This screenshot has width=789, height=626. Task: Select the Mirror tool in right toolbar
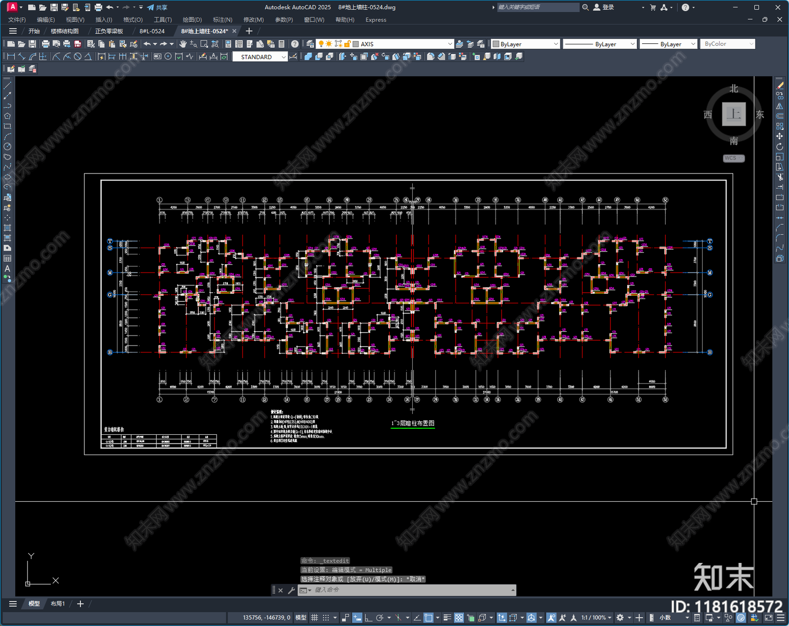pos(780,106)
